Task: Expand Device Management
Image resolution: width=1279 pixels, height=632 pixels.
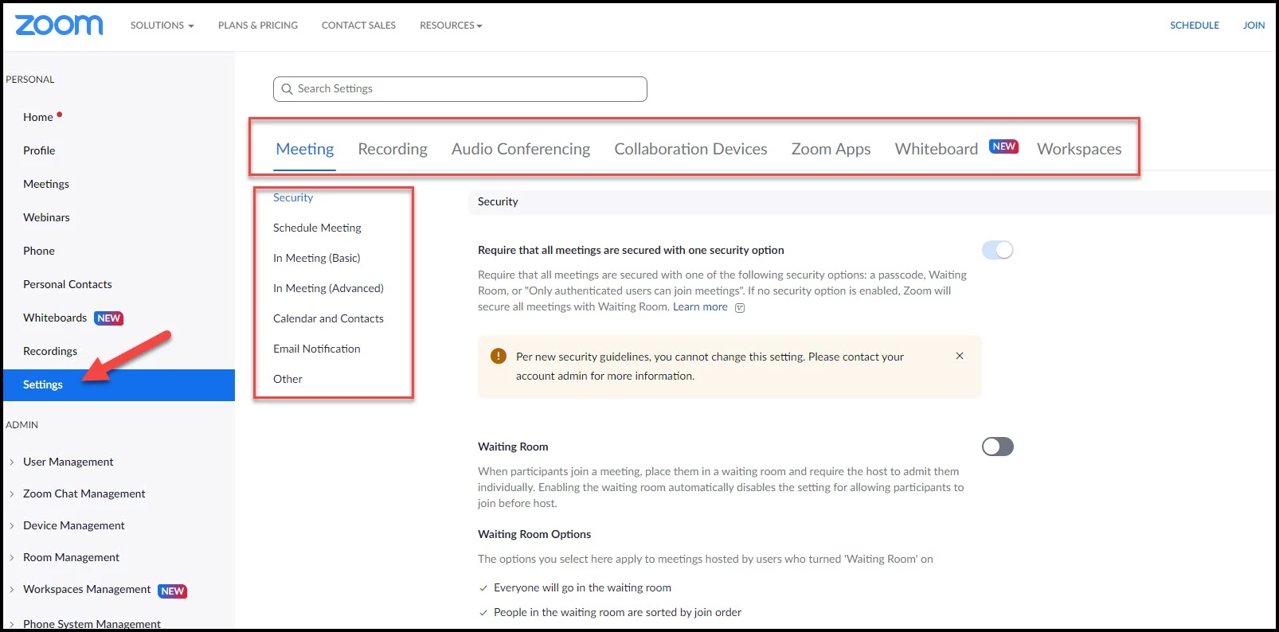Action: tap(12, 525)
